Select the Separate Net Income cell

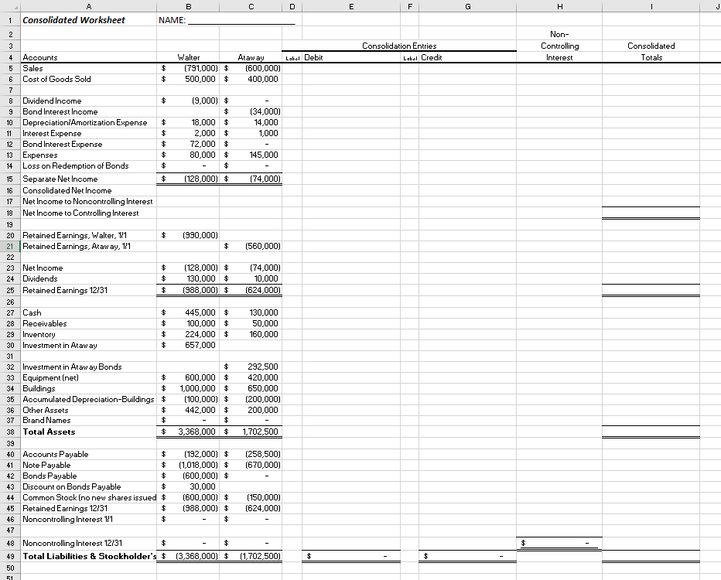(x=89, y=179)
